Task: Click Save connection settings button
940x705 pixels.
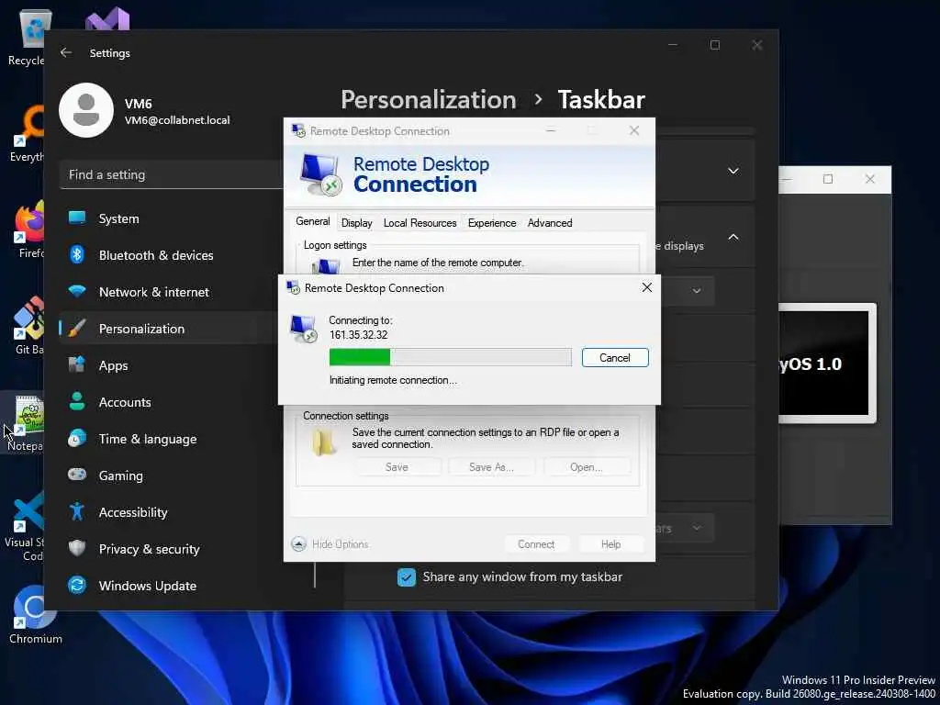Action: click(397, 467)
